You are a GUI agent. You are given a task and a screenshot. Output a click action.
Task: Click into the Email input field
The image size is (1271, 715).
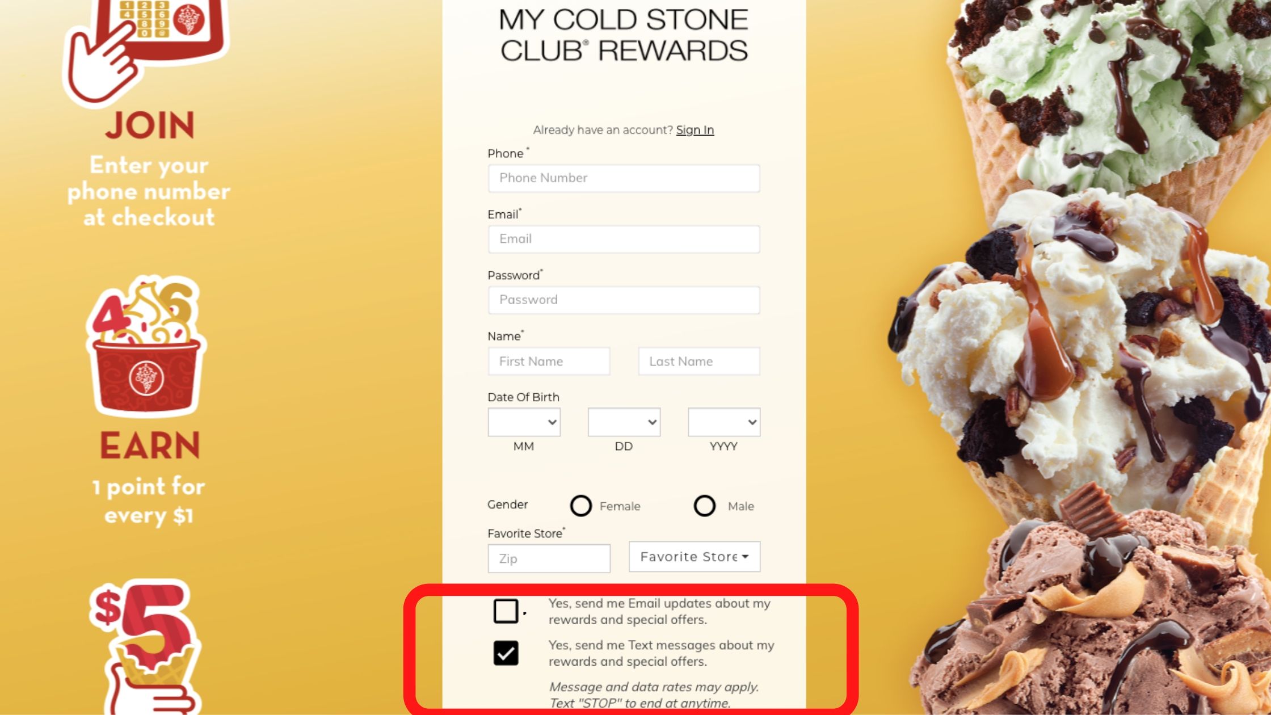[x=624, y=239]
